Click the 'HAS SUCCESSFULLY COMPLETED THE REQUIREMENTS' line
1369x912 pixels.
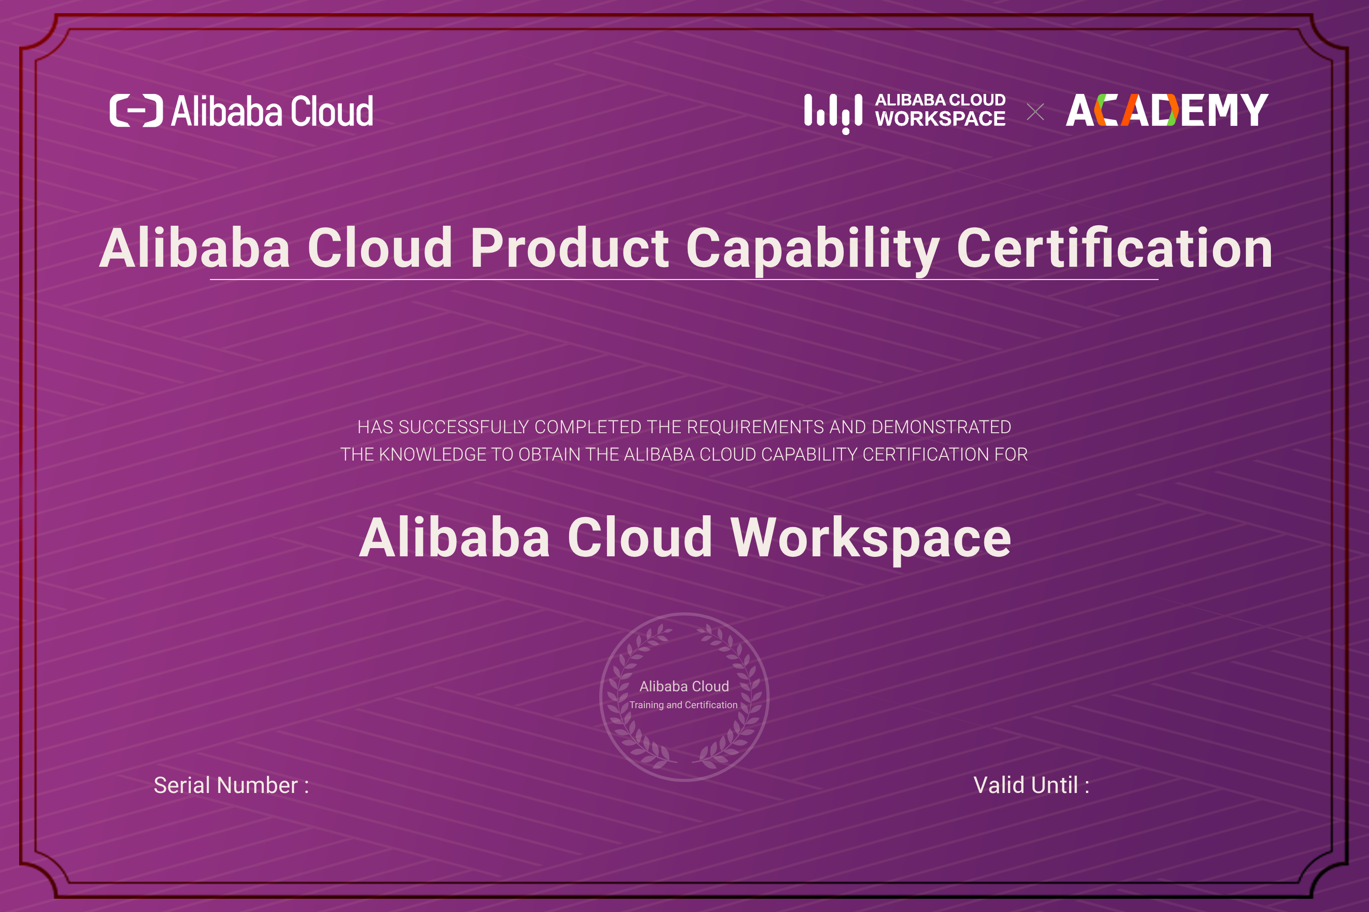684,427
